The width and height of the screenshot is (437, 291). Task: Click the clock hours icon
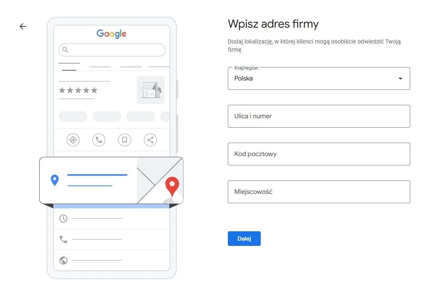point(63,219)
